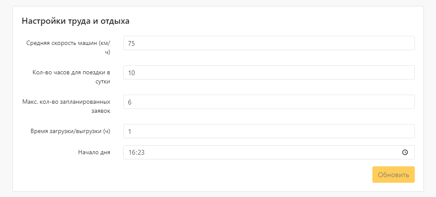Click the Настройки труда и отдыха heading
Screen dimensions: 436x197
pos(76,21)
